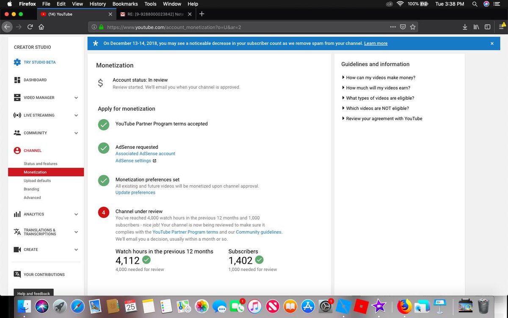Expand the Video Manager section
Viewport: 508px width, 318px height.
pyautogui.click(x=76, y=98)
